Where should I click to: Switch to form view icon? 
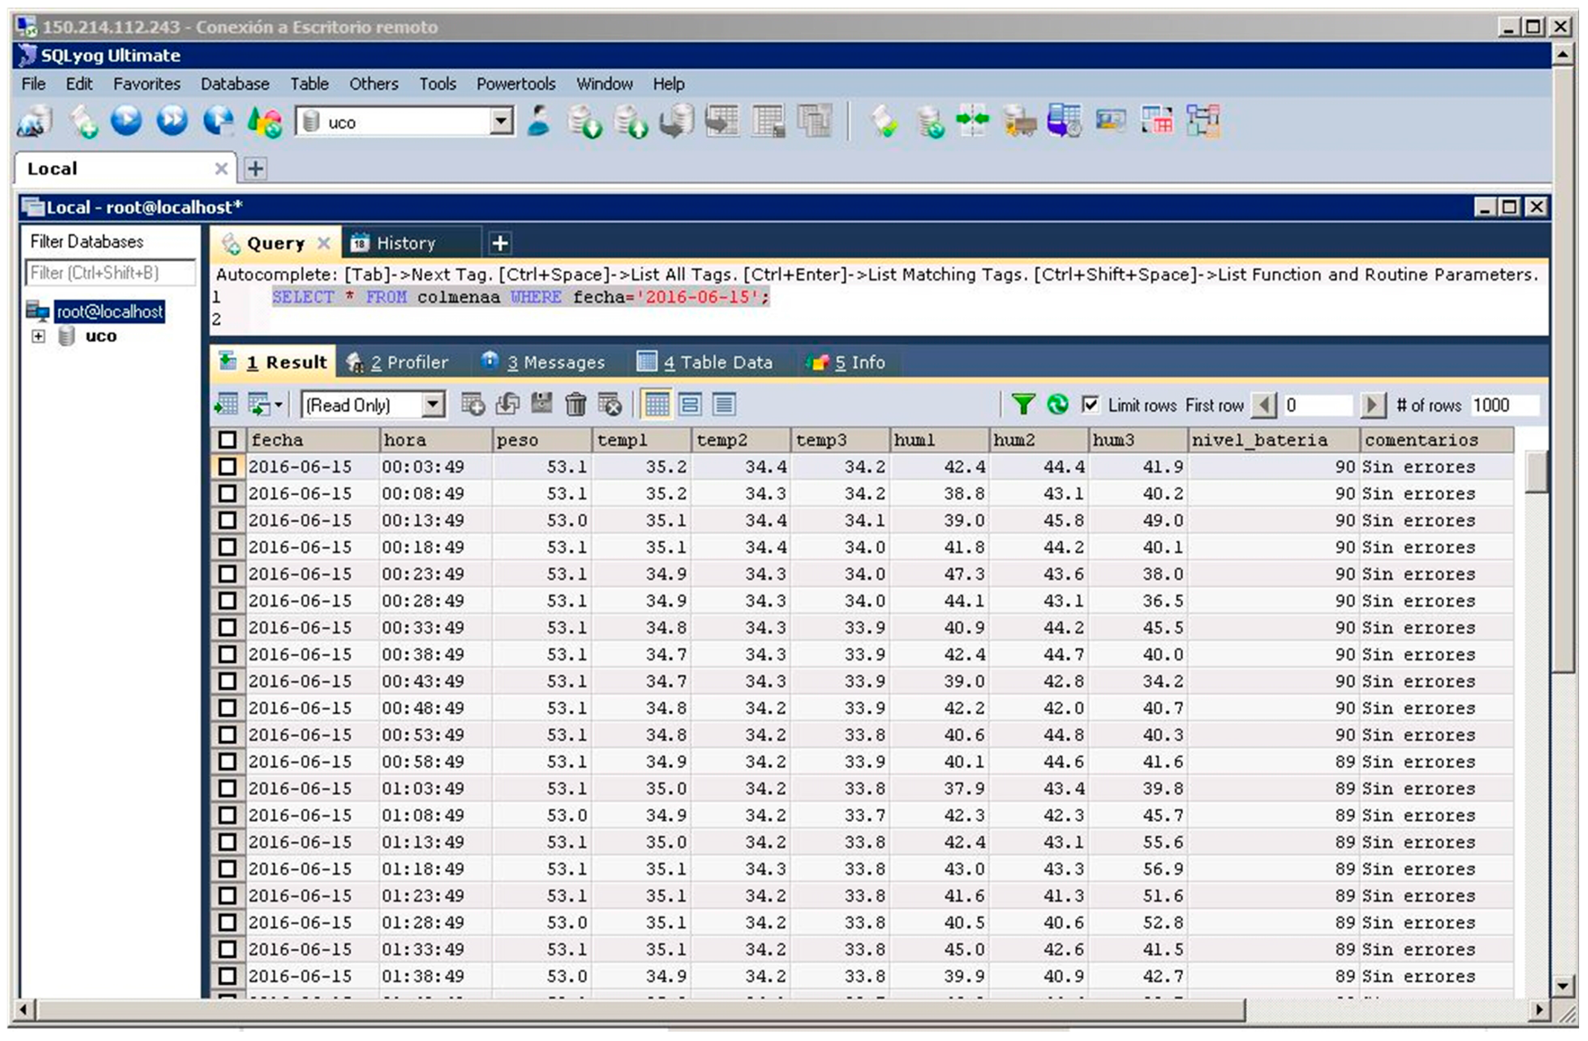click(690, 405)
